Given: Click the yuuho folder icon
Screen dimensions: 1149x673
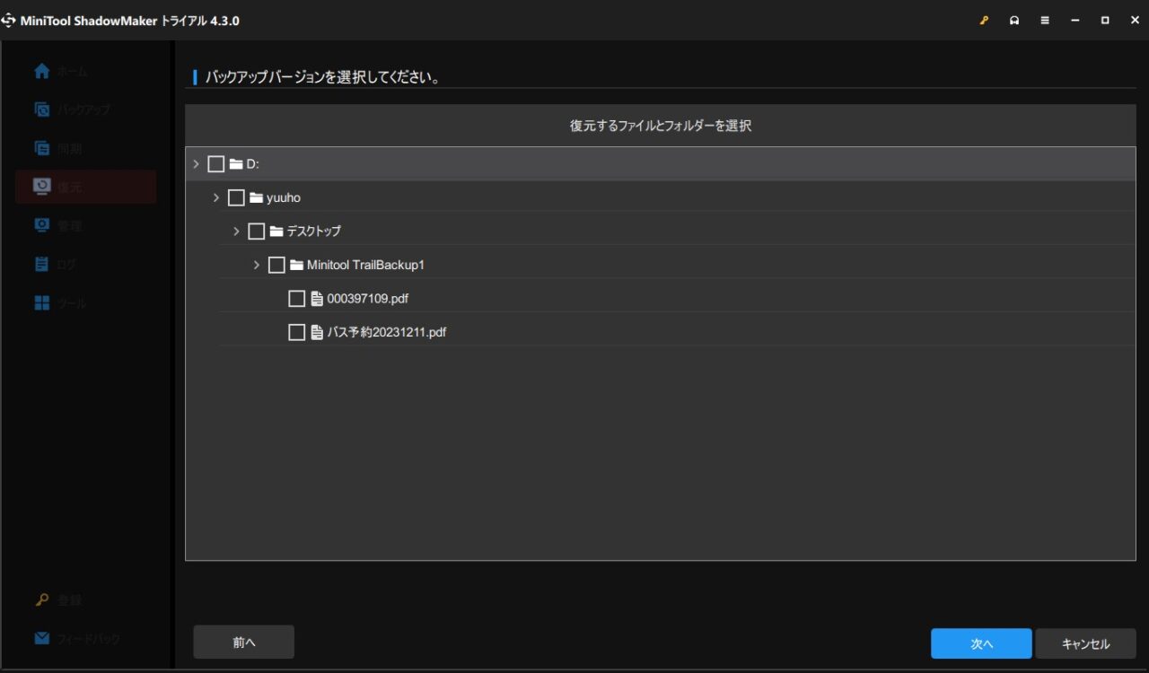Looking at the screenshot, I should 256,197.
